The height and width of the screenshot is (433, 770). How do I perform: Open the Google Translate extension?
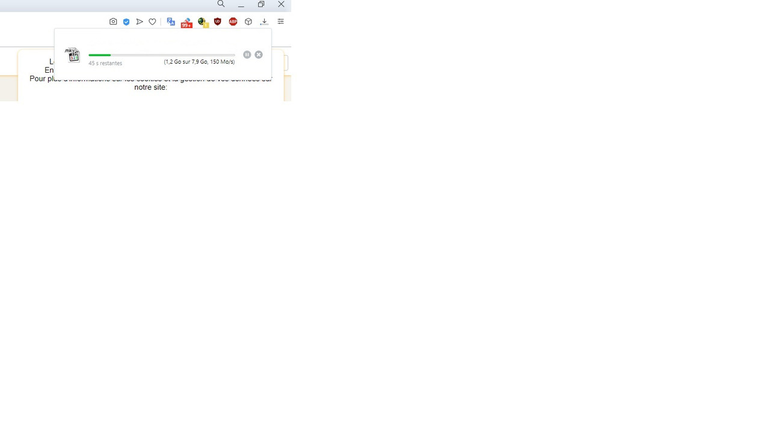click(x=171, y=22)
